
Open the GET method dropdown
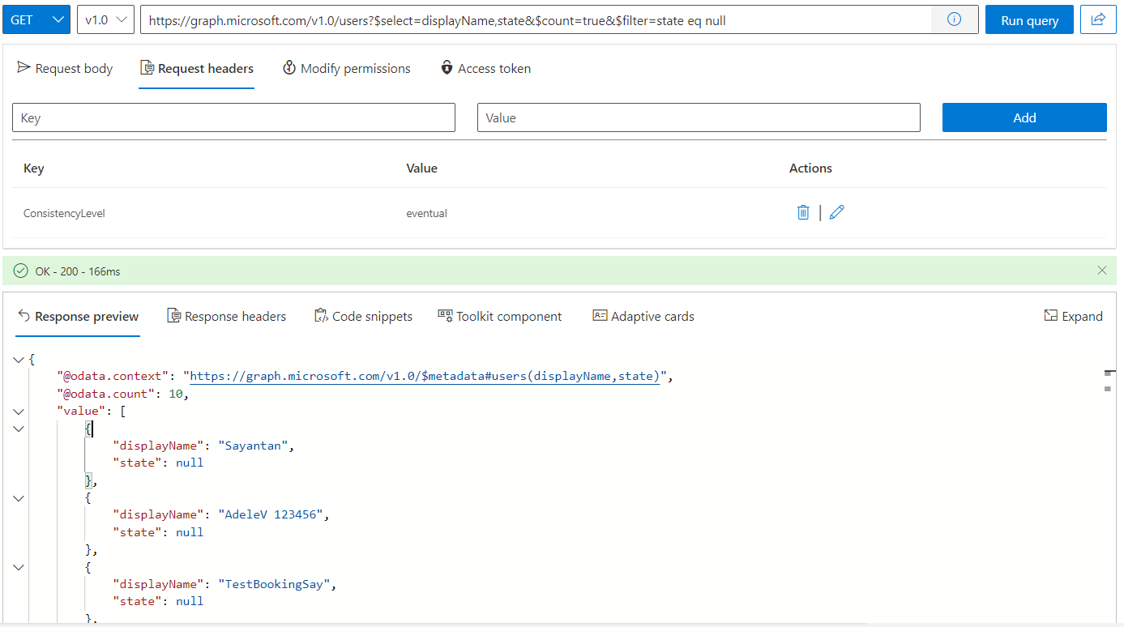pyautogui.click(x=36, y=19)
